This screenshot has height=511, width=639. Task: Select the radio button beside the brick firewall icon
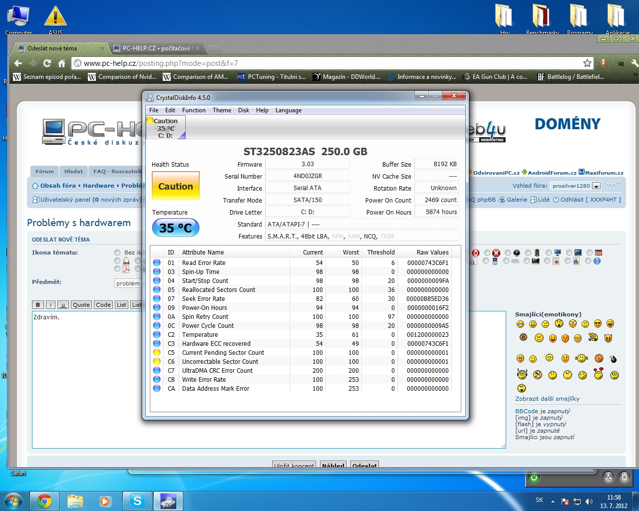point(590,253)
